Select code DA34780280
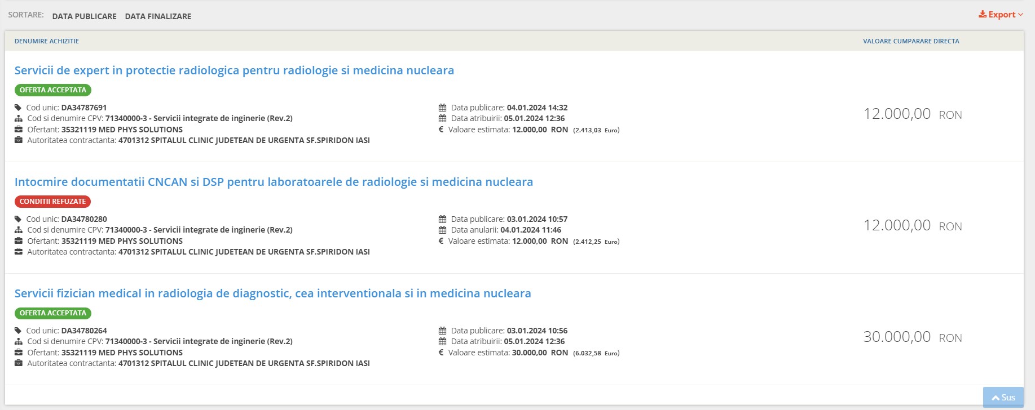Screen dimensions: 1035x410 pos(84,219)
